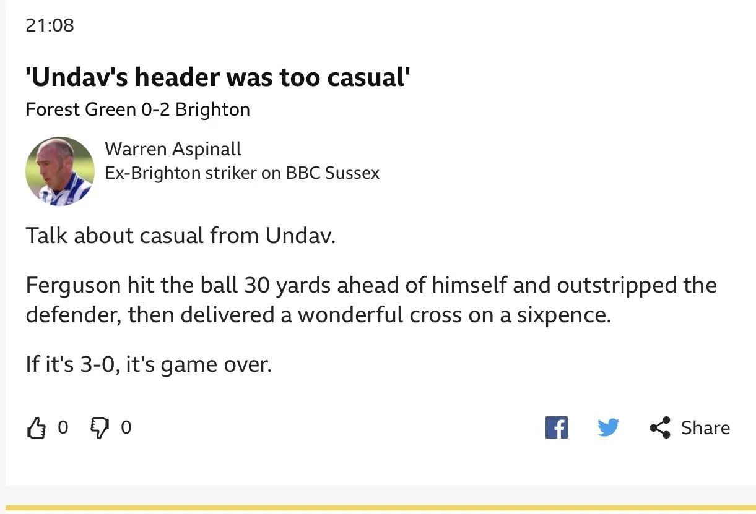
Task: Click the Warren Aspinall author name
Action: pyautogui.click(x=173, y=149)
